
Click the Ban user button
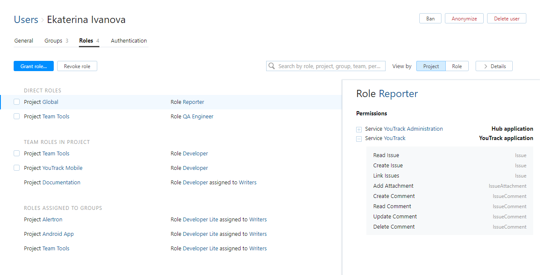[x=430, y=18]
